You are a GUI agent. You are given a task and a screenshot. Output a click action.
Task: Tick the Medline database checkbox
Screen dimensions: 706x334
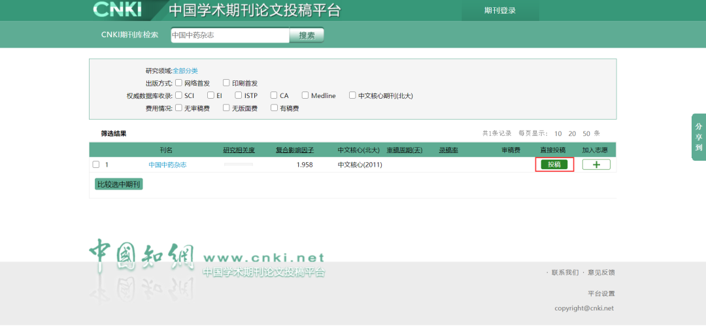pos(305,95)
